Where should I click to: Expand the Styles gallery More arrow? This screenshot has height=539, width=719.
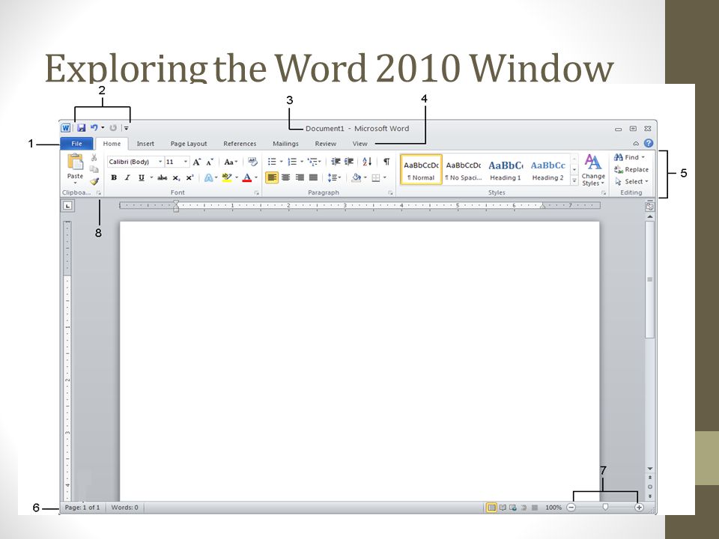pyautogui.click(x=574, y=180)
